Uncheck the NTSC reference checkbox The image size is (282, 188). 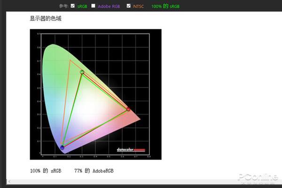(129, 6)
